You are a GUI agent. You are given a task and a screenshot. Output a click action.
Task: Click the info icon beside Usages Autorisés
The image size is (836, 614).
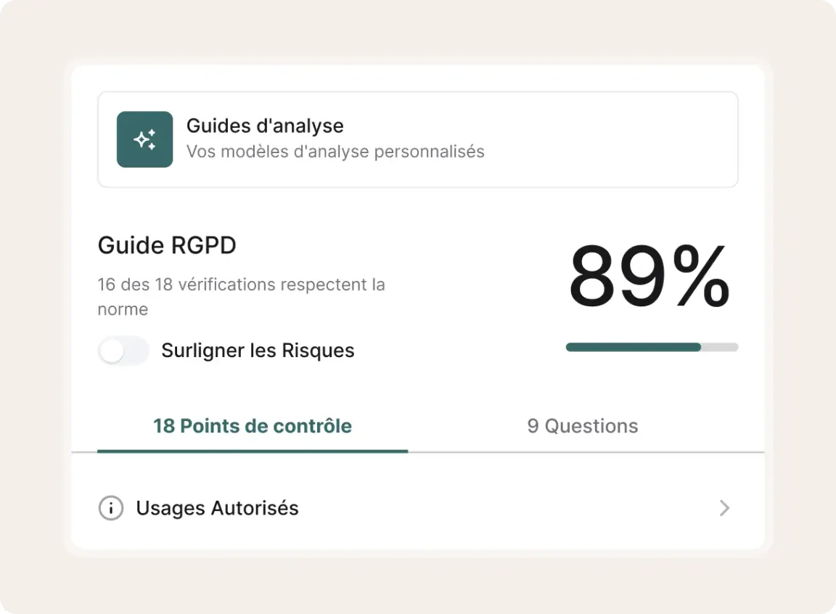pos(110,508)
